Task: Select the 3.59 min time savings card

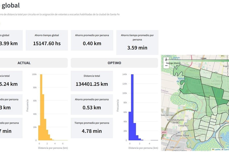Action: click(137, 42)
